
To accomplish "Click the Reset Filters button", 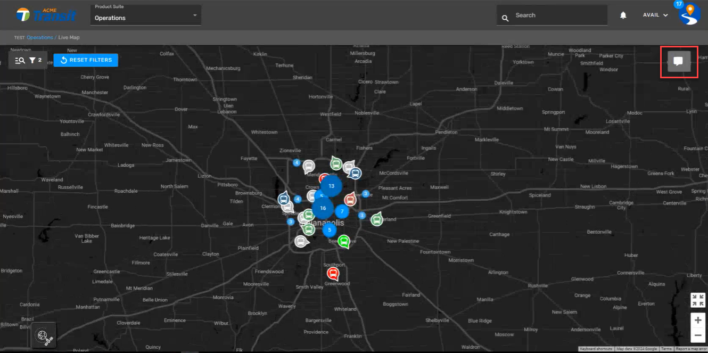I will (x=86, y=60).
